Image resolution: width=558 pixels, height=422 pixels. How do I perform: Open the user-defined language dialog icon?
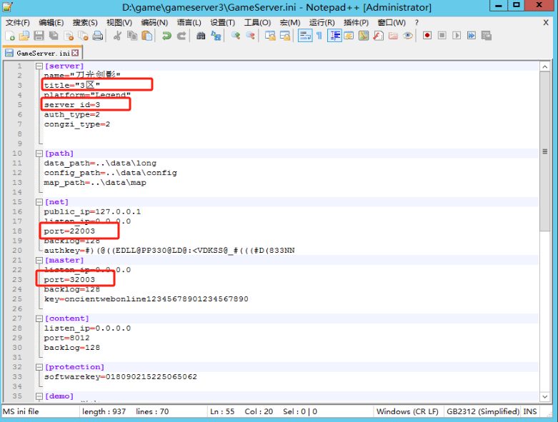pos(349,36)
